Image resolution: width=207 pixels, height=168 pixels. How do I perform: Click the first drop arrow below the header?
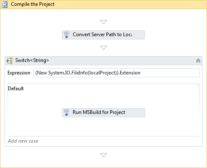click(103, 22)
